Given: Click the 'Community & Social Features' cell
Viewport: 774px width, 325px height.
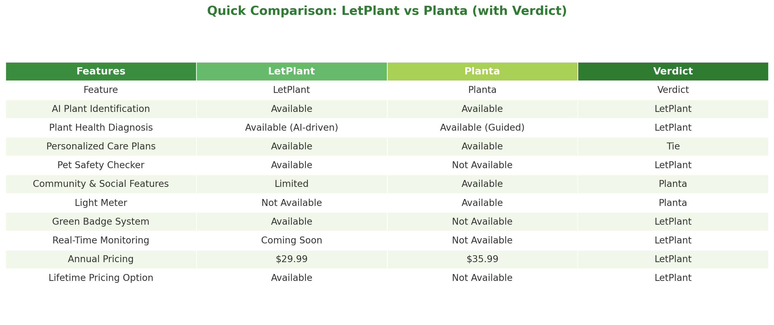Looking at the screenshot, I should [x=101, y=184].
